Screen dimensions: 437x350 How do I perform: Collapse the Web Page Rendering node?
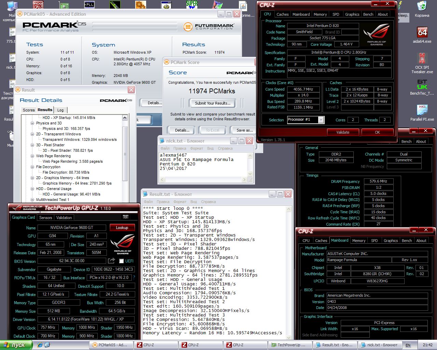pos(32,156)
